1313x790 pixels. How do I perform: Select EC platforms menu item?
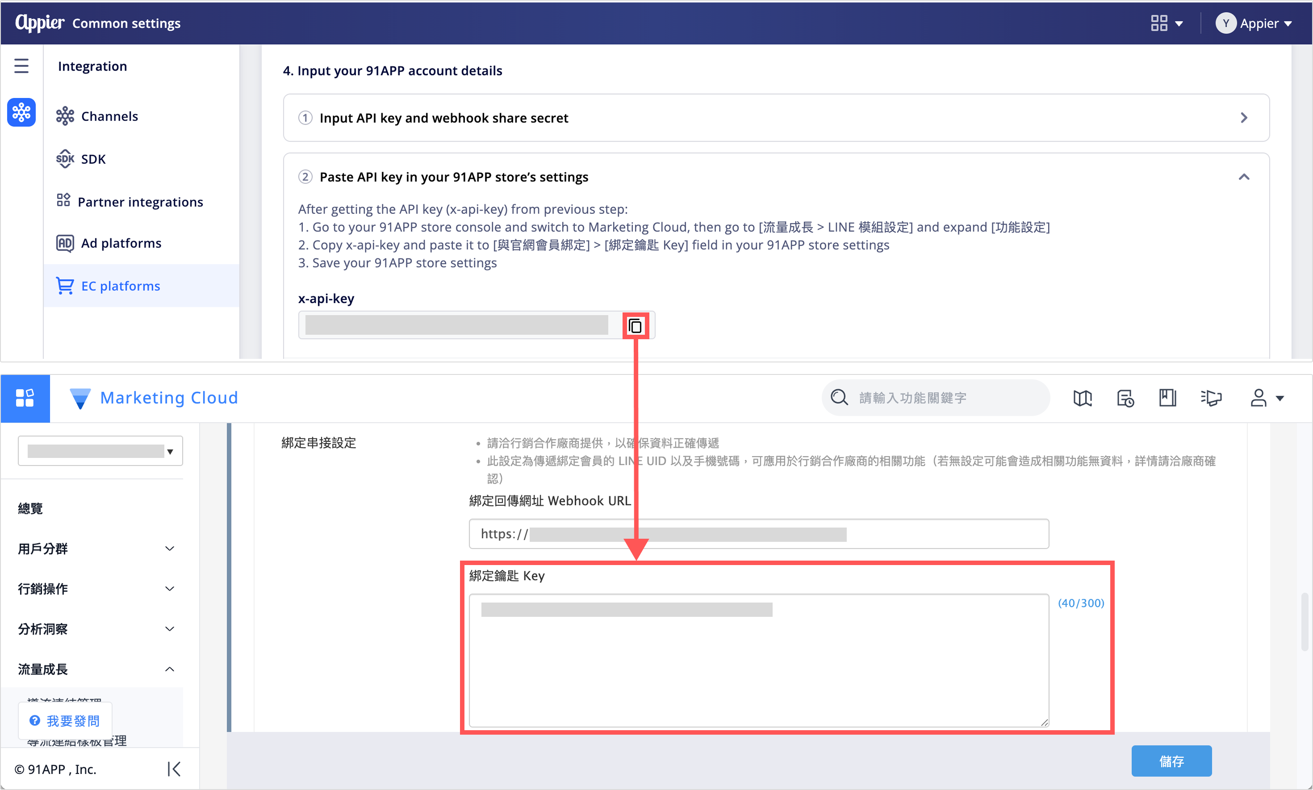click(x=141, y=286)
